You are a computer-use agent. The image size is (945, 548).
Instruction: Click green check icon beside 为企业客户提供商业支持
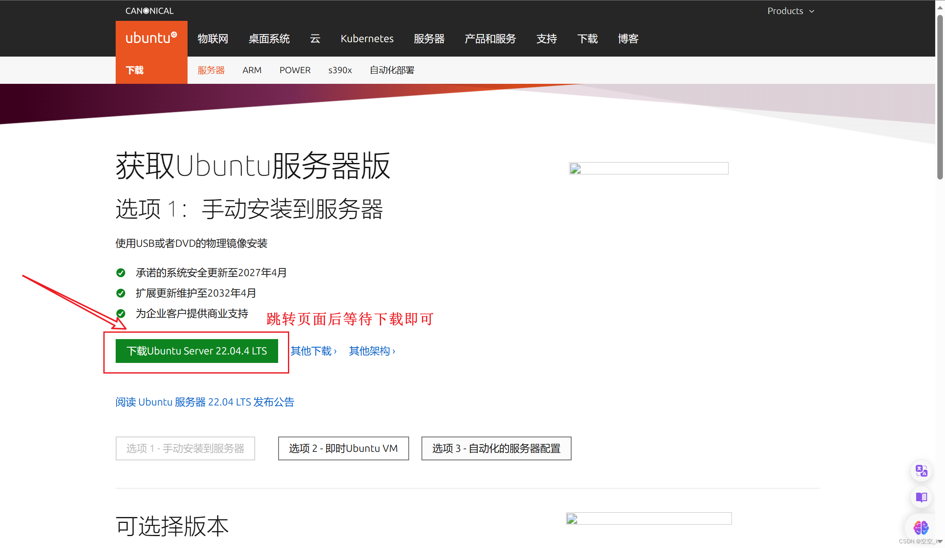pyautogui.click(x=121, y=314)
